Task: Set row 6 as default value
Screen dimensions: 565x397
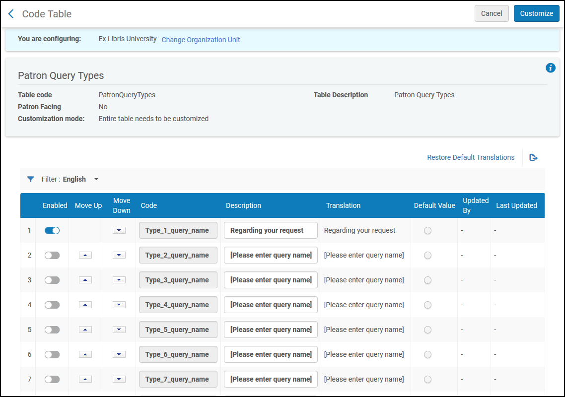Action: (x=427, y=354)
